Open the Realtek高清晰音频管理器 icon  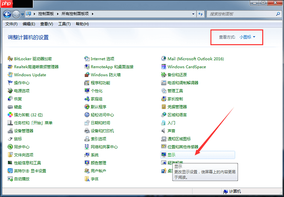10,67
